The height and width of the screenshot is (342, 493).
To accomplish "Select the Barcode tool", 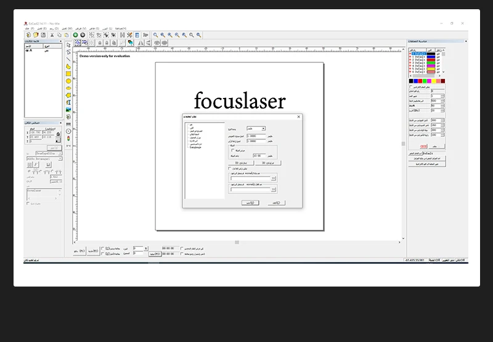I will (x=68, y=124).
